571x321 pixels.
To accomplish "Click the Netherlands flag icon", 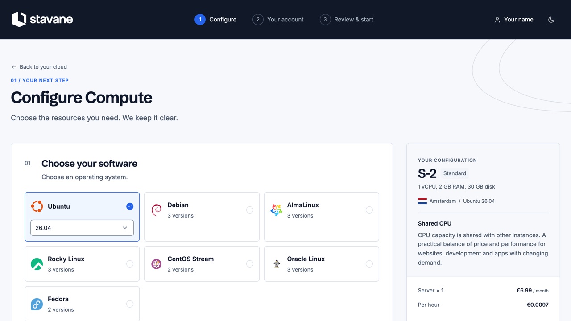I will 422,201.
